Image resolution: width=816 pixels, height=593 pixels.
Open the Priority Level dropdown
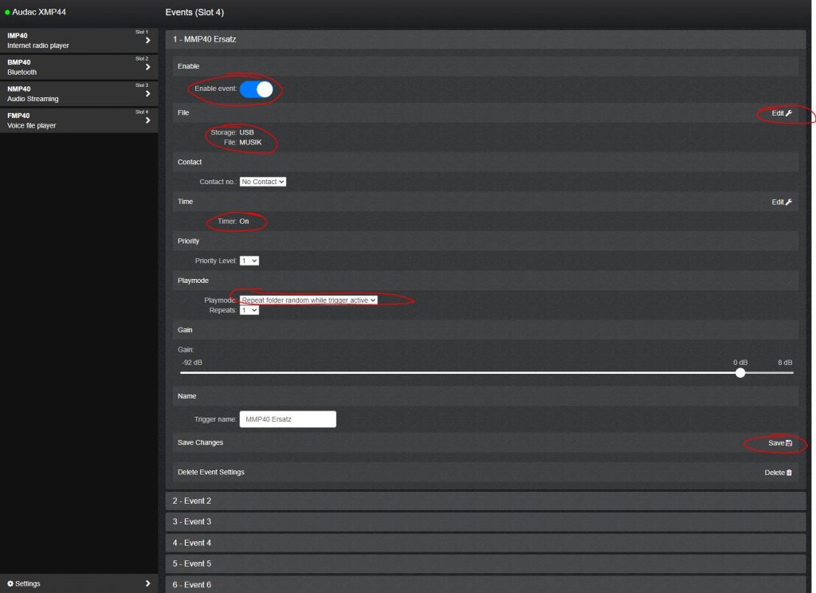point(249,261)
